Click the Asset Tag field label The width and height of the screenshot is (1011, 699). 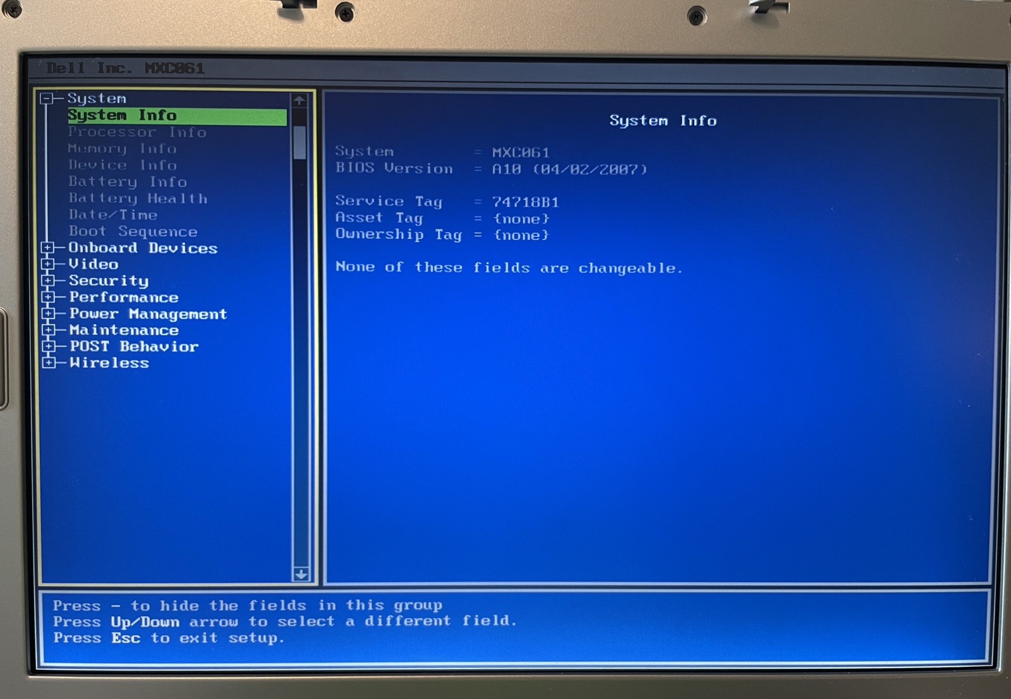[x=378, y=218]
